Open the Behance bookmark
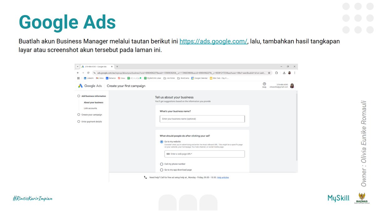 click(111, 78)
